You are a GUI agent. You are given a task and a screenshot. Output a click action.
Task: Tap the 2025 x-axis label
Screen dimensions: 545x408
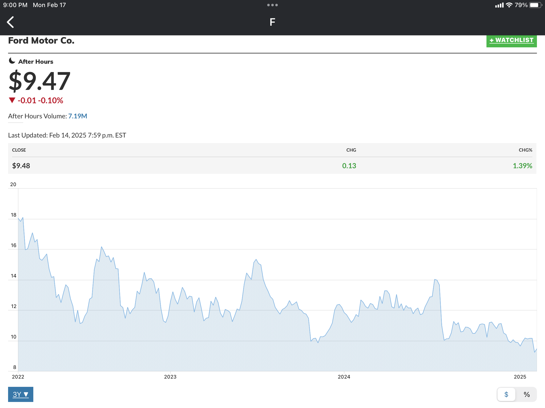520,377
